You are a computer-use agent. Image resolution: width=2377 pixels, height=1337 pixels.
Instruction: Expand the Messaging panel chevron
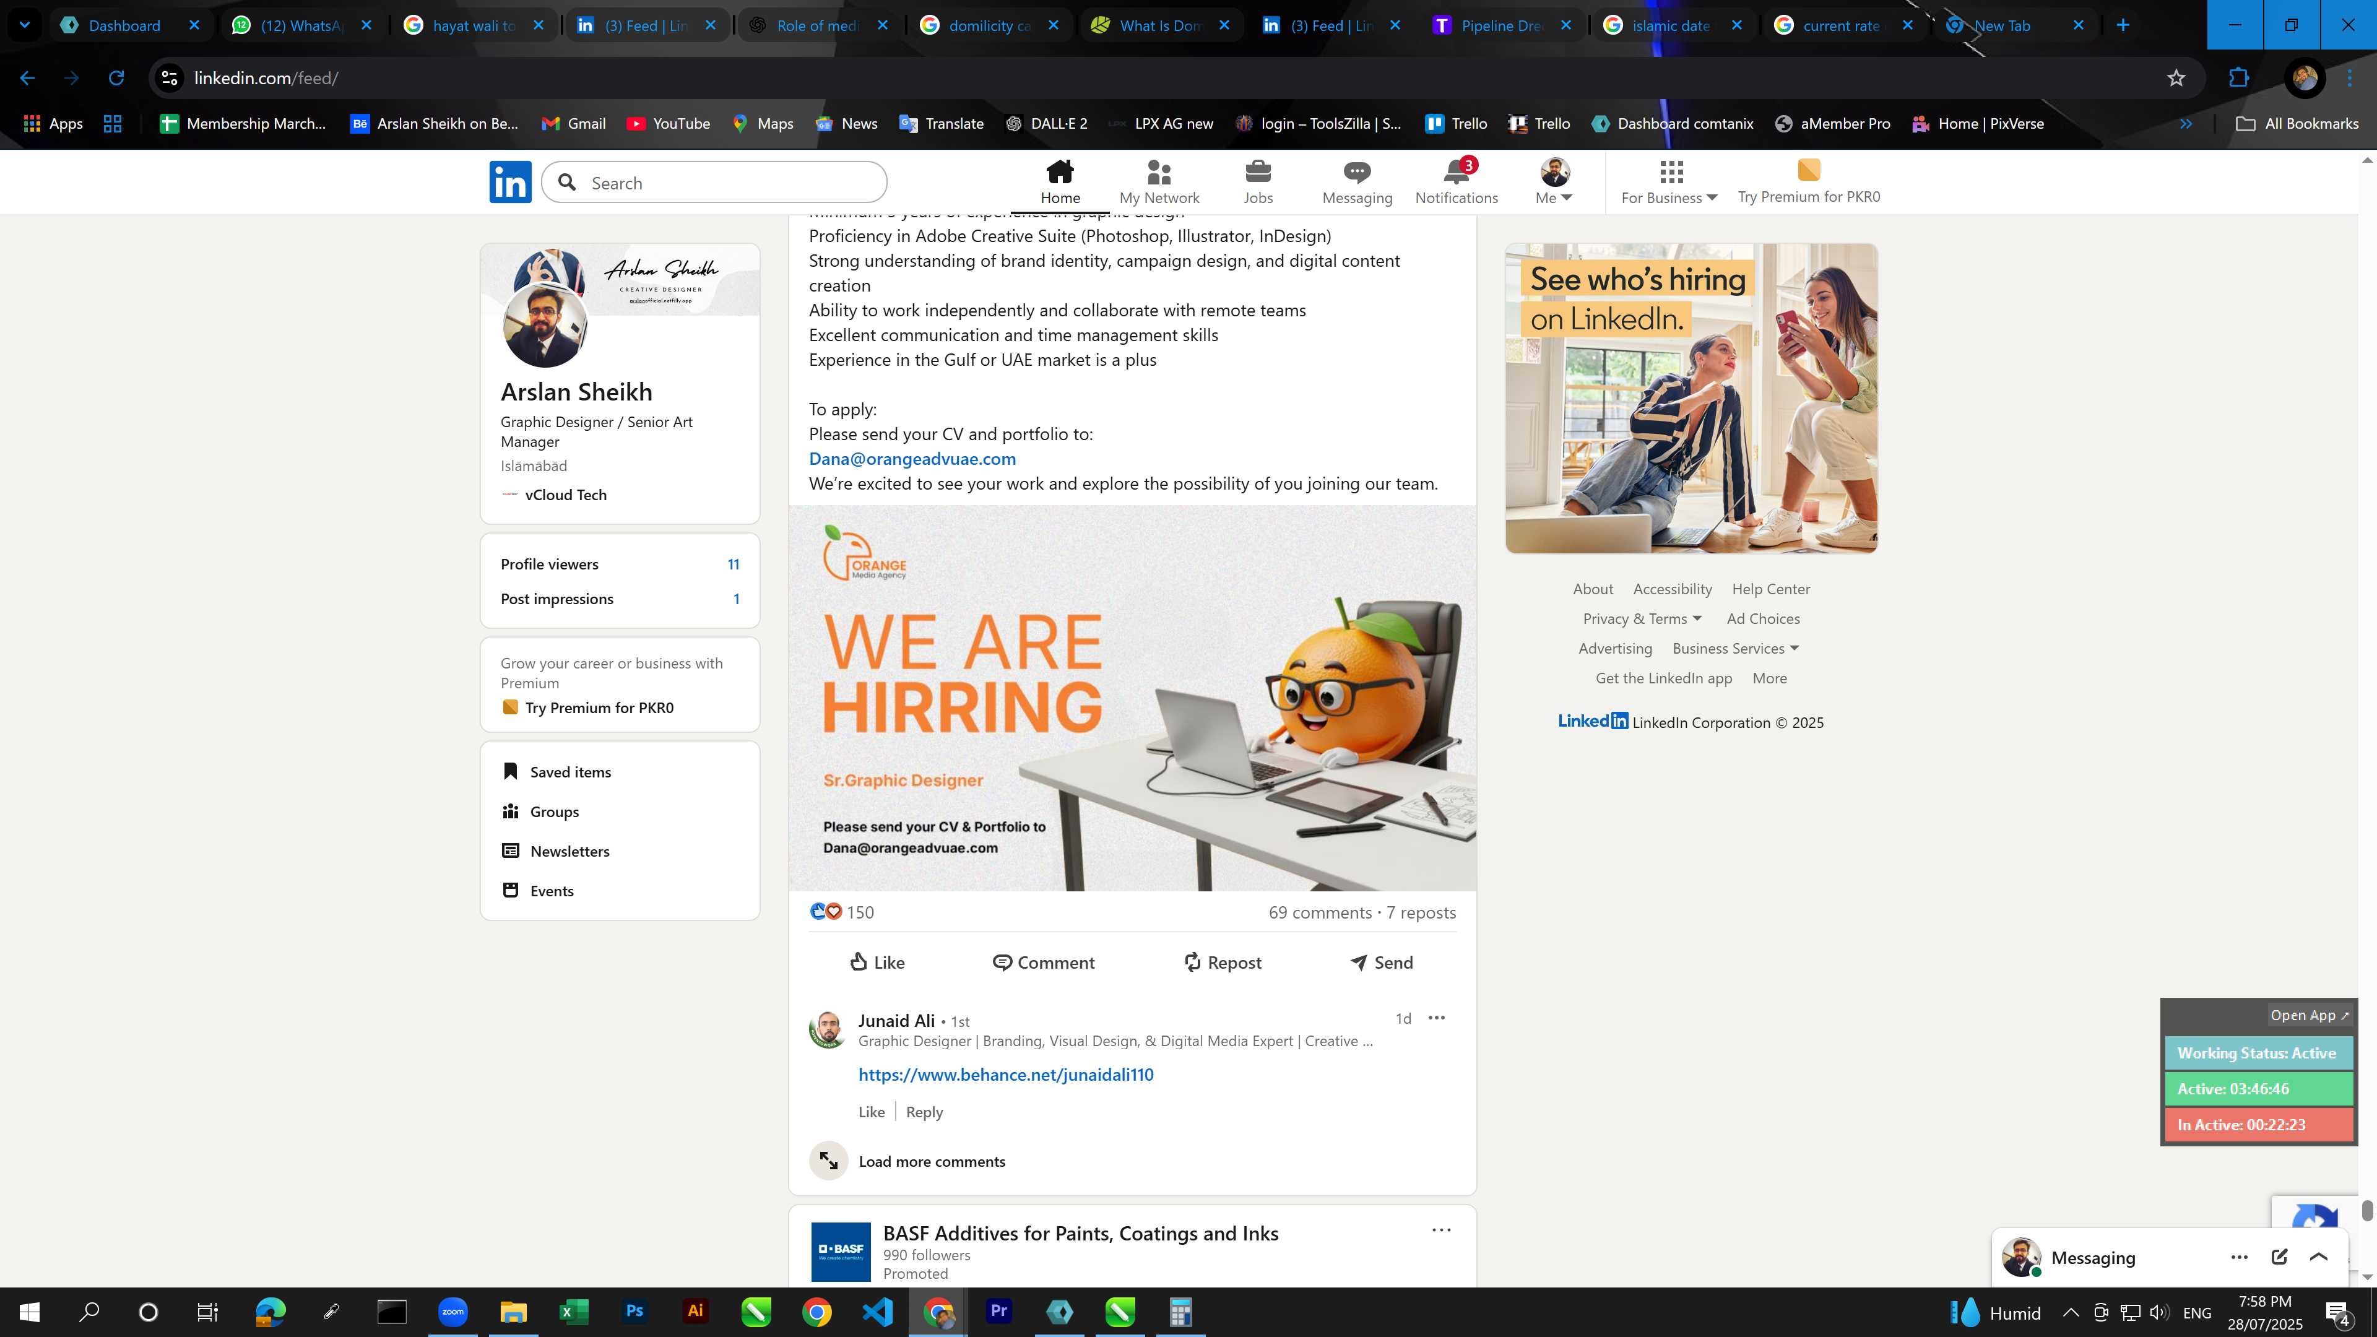[x=2319, y=1257]
